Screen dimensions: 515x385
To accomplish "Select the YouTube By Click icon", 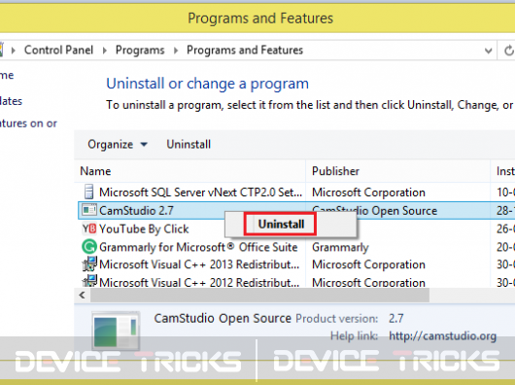I will coord(89,228).
